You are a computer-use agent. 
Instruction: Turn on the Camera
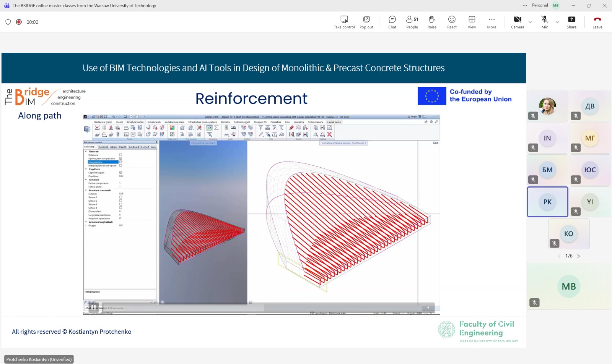pos(517,22)
